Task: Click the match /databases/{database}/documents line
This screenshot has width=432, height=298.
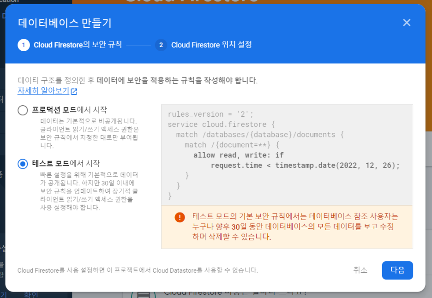Action: [x=260, y=135]
